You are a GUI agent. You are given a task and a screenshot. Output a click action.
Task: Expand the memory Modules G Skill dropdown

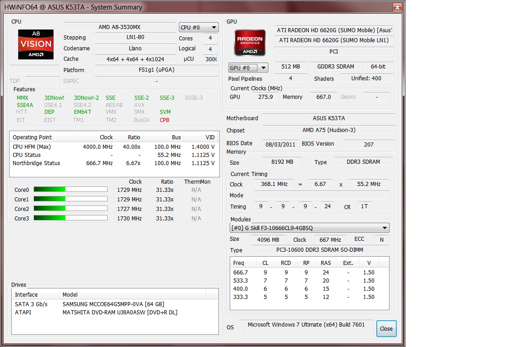[310, 228]
